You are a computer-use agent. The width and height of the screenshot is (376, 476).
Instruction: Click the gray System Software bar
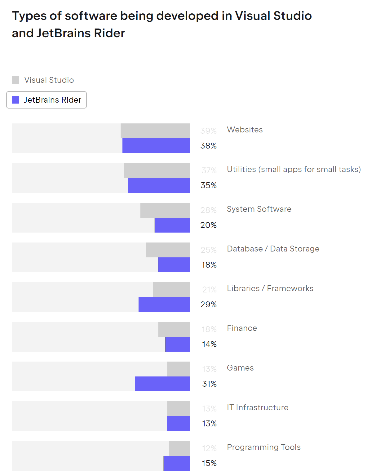(x=165, y=210)
